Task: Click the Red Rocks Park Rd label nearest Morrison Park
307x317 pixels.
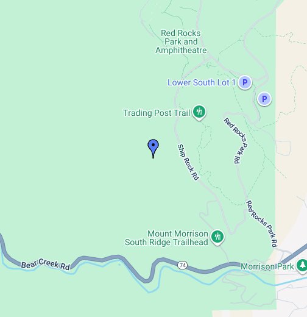Action: pyautogui.click(x=262, y=223)
